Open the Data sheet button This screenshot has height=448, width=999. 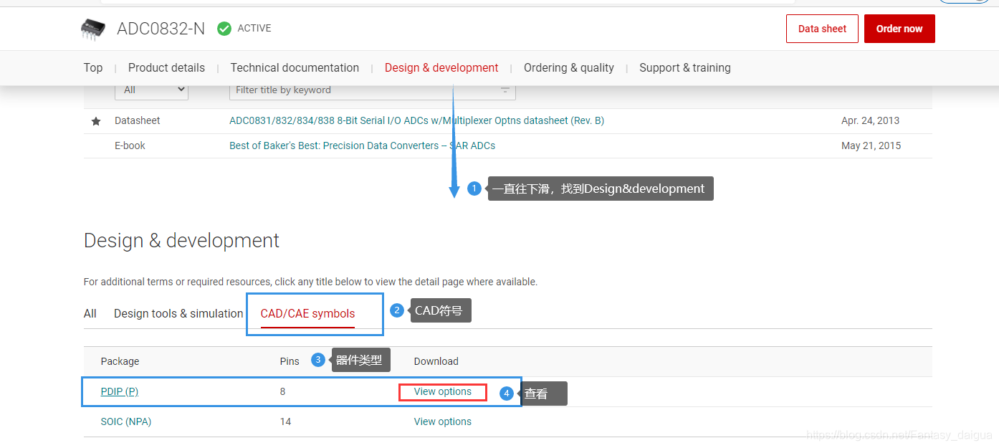[822, 29]
